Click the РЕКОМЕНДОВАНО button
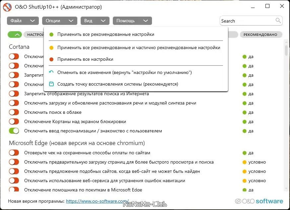The height and width of the screenshot is (210, 290). 261,34
